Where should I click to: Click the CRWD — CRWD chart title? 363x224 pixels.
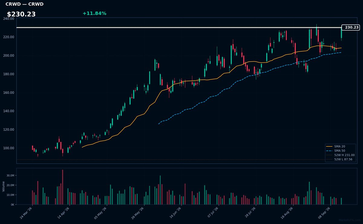[x=25, y=4]
